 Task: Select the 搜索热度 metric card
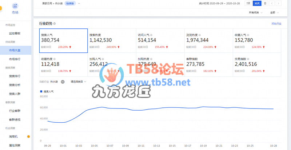pyautogui.click(x=112, y=41)
